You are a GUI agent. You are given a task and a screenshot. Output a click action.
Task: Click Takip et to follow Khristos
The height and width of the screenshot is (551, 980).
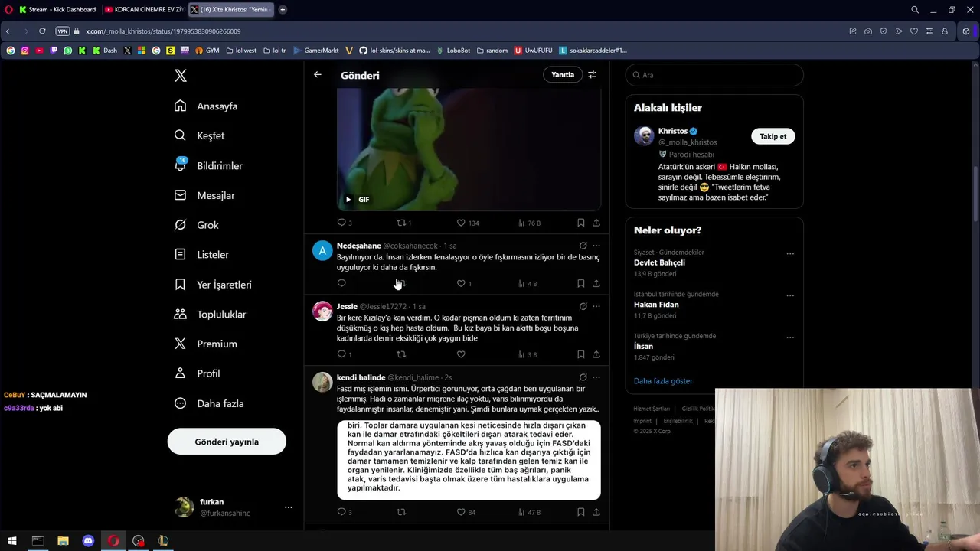click(x=773, y=136)
